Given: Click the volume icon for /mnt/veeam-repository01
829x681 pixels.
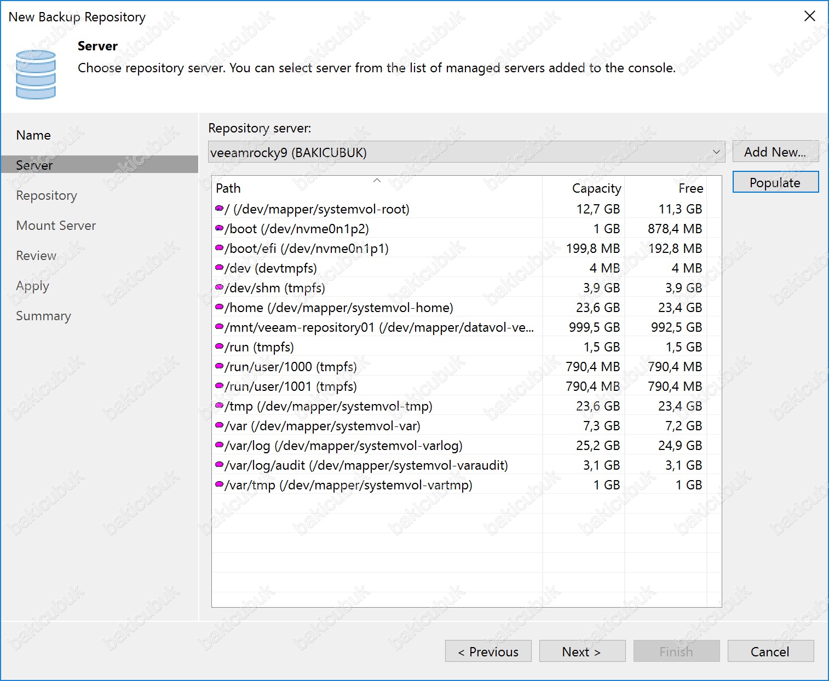Looking at the screenshot, I should [x=220, y=327].
